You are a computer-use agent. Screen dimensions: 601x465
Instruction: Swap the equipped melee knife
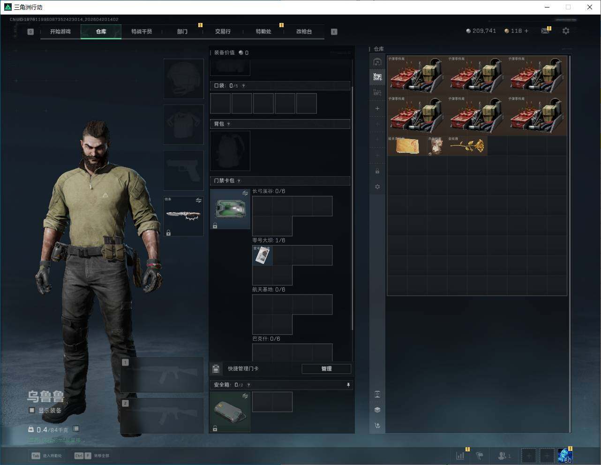(x=199, y=200)
